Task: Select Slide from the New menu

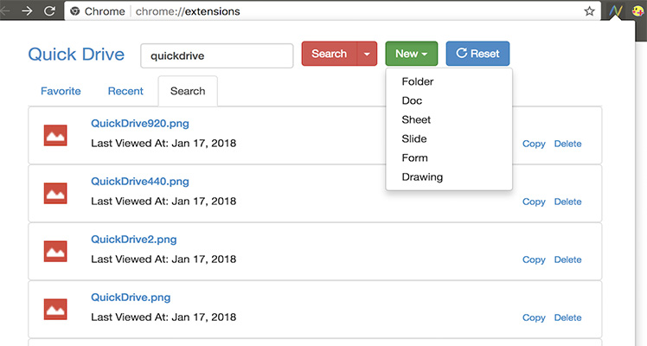Action: [x=413, y=138]
